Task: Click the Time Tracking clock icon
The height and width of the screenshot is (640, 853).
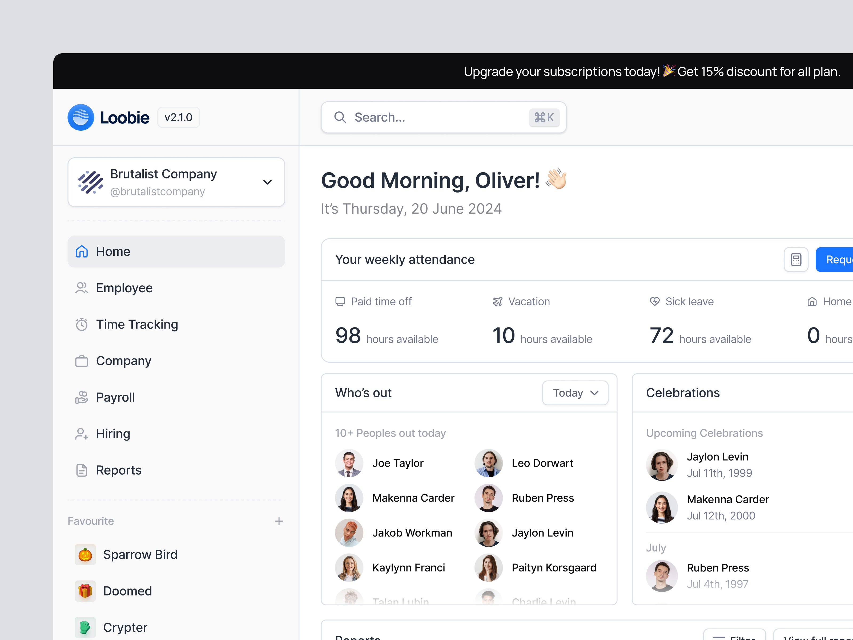Action: pyautogui.click(x=82, y=325)
